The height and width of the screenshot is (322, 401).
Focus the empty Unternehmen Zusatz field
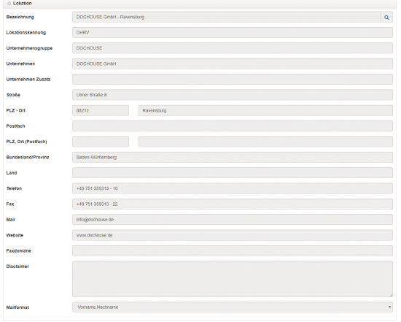click(x=233, y=80)
